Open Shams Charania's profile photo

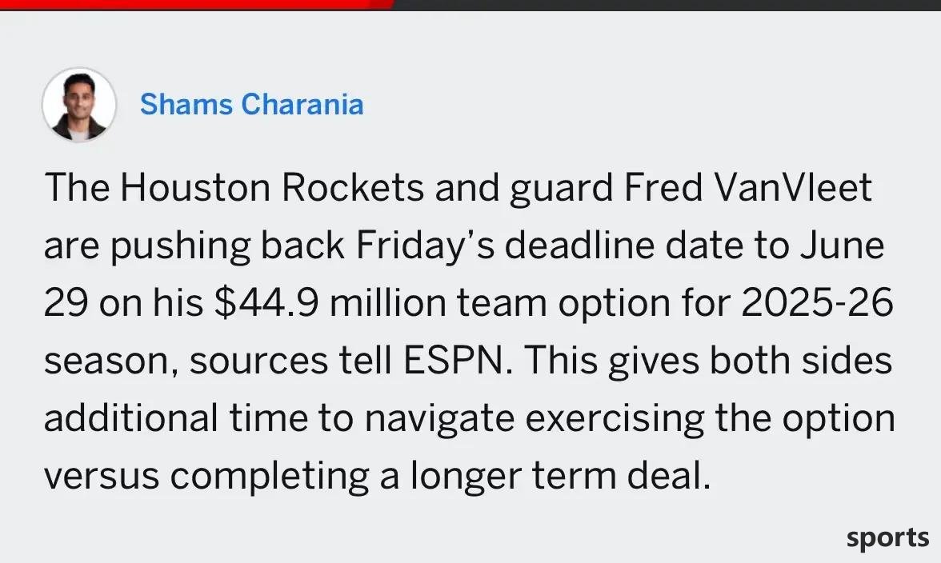click(x=78, y=104)
